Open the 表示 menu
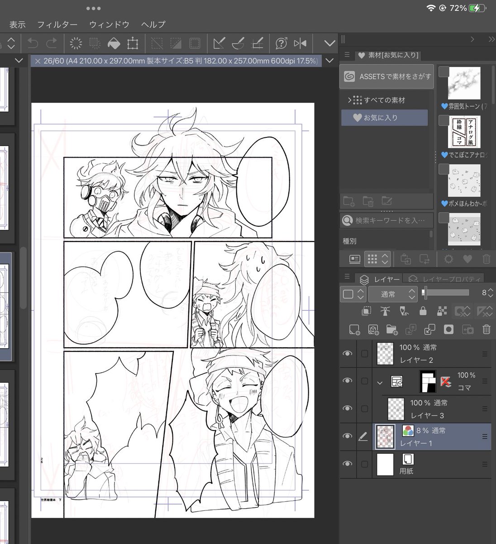 pyautogui.click(x=17, y=24)
